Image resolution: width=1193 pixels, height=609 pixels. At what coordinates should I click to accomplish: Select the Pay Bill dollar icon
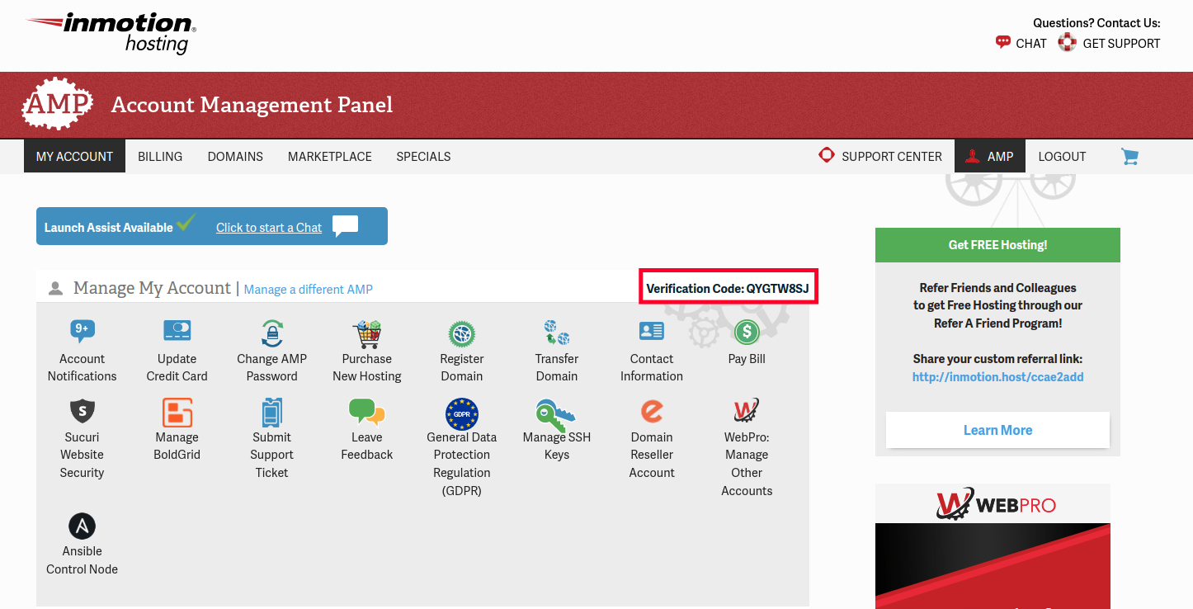[747, 333]
